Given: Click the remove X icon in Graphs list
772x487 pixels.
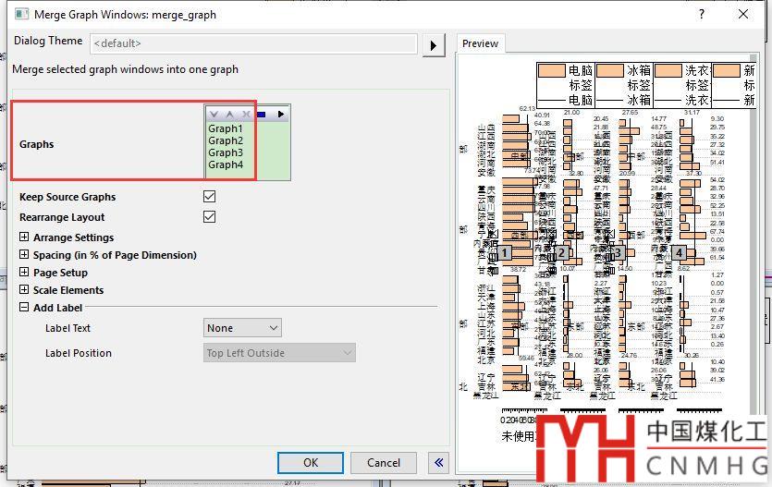Looking at the screenshot, I should [x=246, y=115].
